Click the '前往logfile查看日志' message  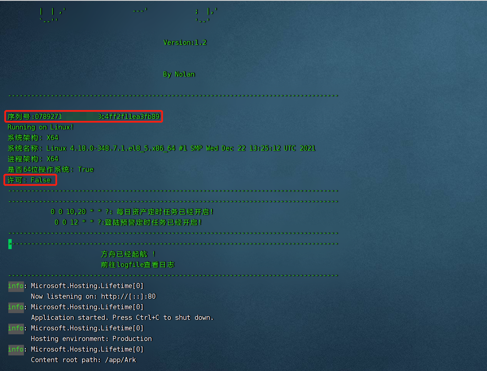pos(138,265)
